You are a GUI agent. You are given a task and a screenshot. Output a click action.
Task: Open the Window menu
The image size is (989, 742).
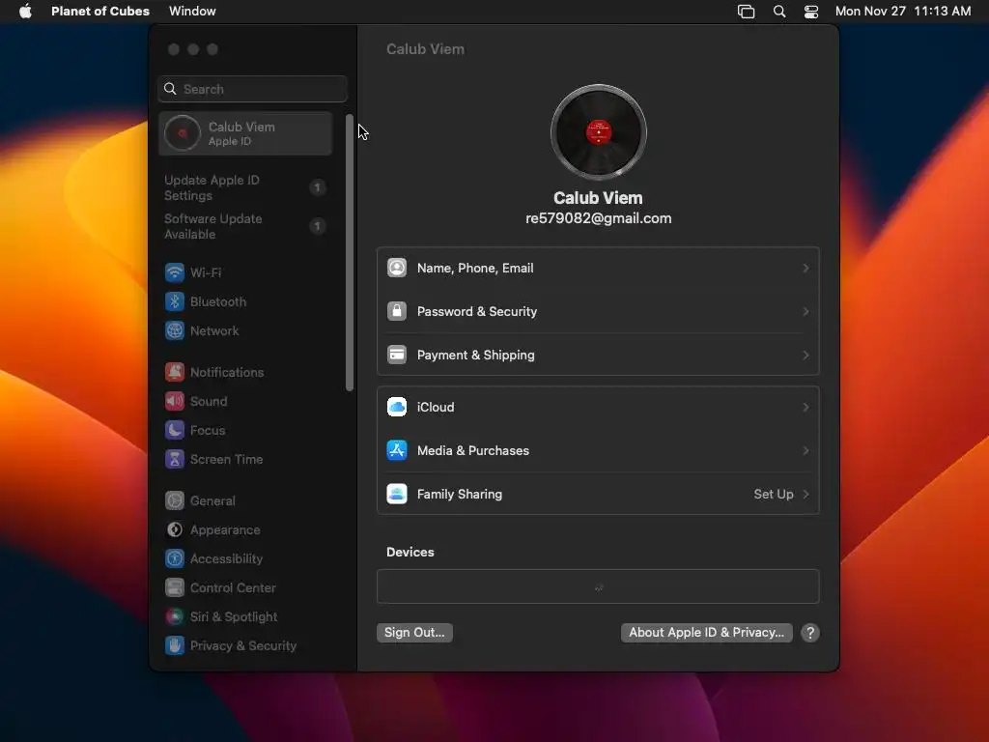click(192, 12)
